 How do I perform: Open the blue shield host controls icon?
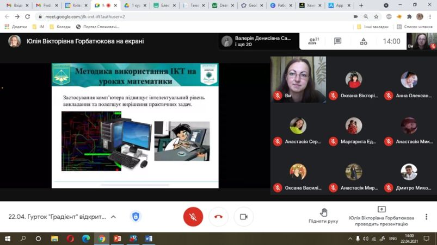(x=136, y=217)
